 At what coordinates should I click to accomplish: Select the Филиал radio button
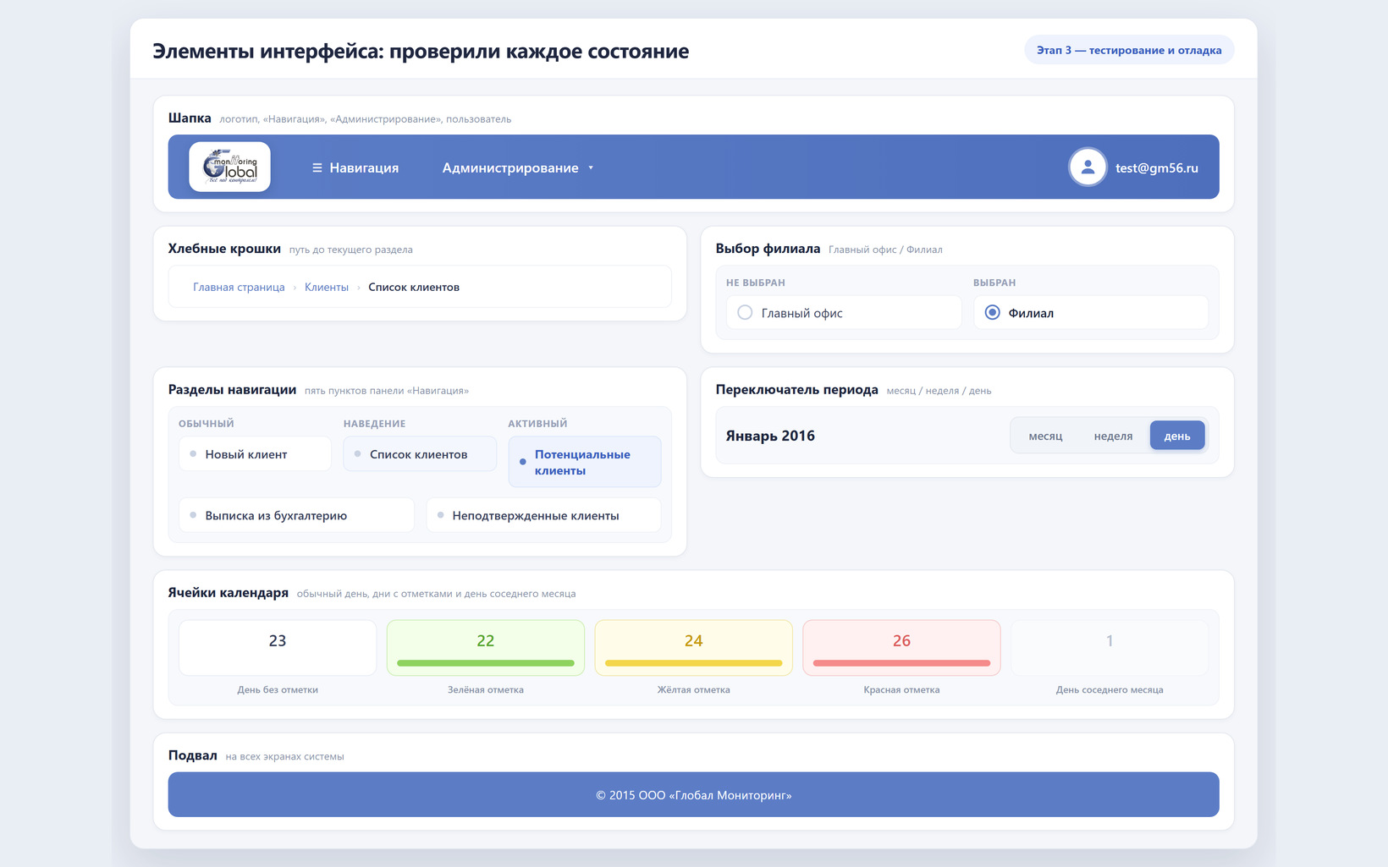pos(993,312)
